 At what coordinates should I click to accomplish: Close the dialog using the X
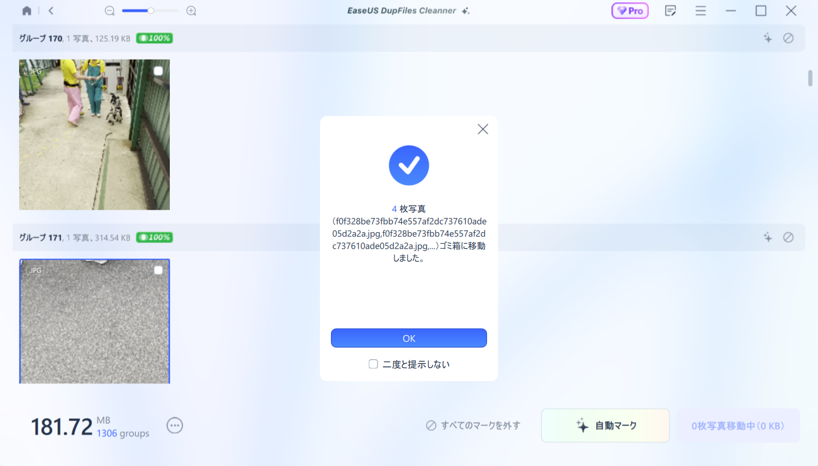click(x=483, y=129)
